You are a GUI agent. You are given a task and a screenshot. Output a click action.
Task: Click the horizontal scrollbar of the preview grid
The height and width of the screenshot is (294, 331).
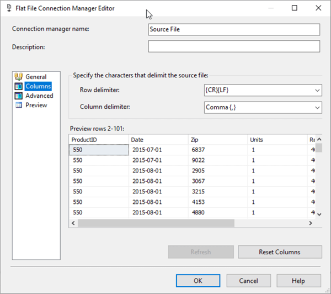click(165, 223)
